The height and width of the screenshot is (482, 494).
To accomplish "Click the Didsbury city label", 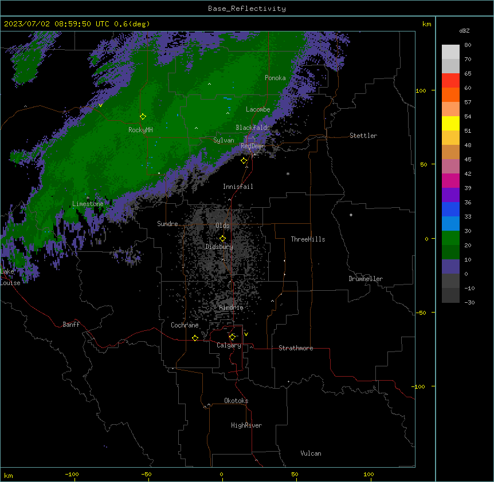I will click(x=219, y=247).
